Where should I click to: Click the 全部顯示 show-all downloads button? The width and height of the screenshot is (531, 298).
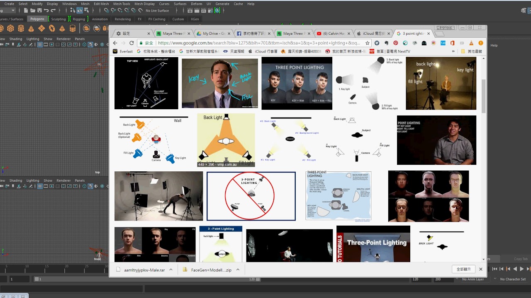pyautogui.click(x=463, y=269)
